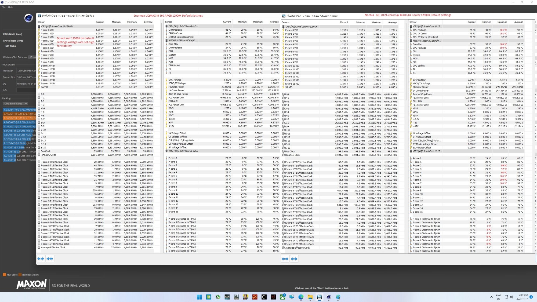Open Minimum Test Duration dropdown
This screenshot has width=537, height=302.
point(32,57)
